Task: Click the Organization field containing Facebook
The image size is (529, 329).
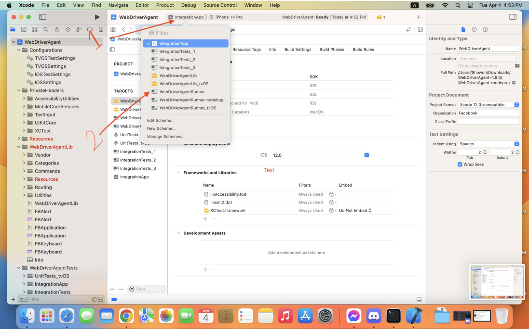Action: [488, 113]
